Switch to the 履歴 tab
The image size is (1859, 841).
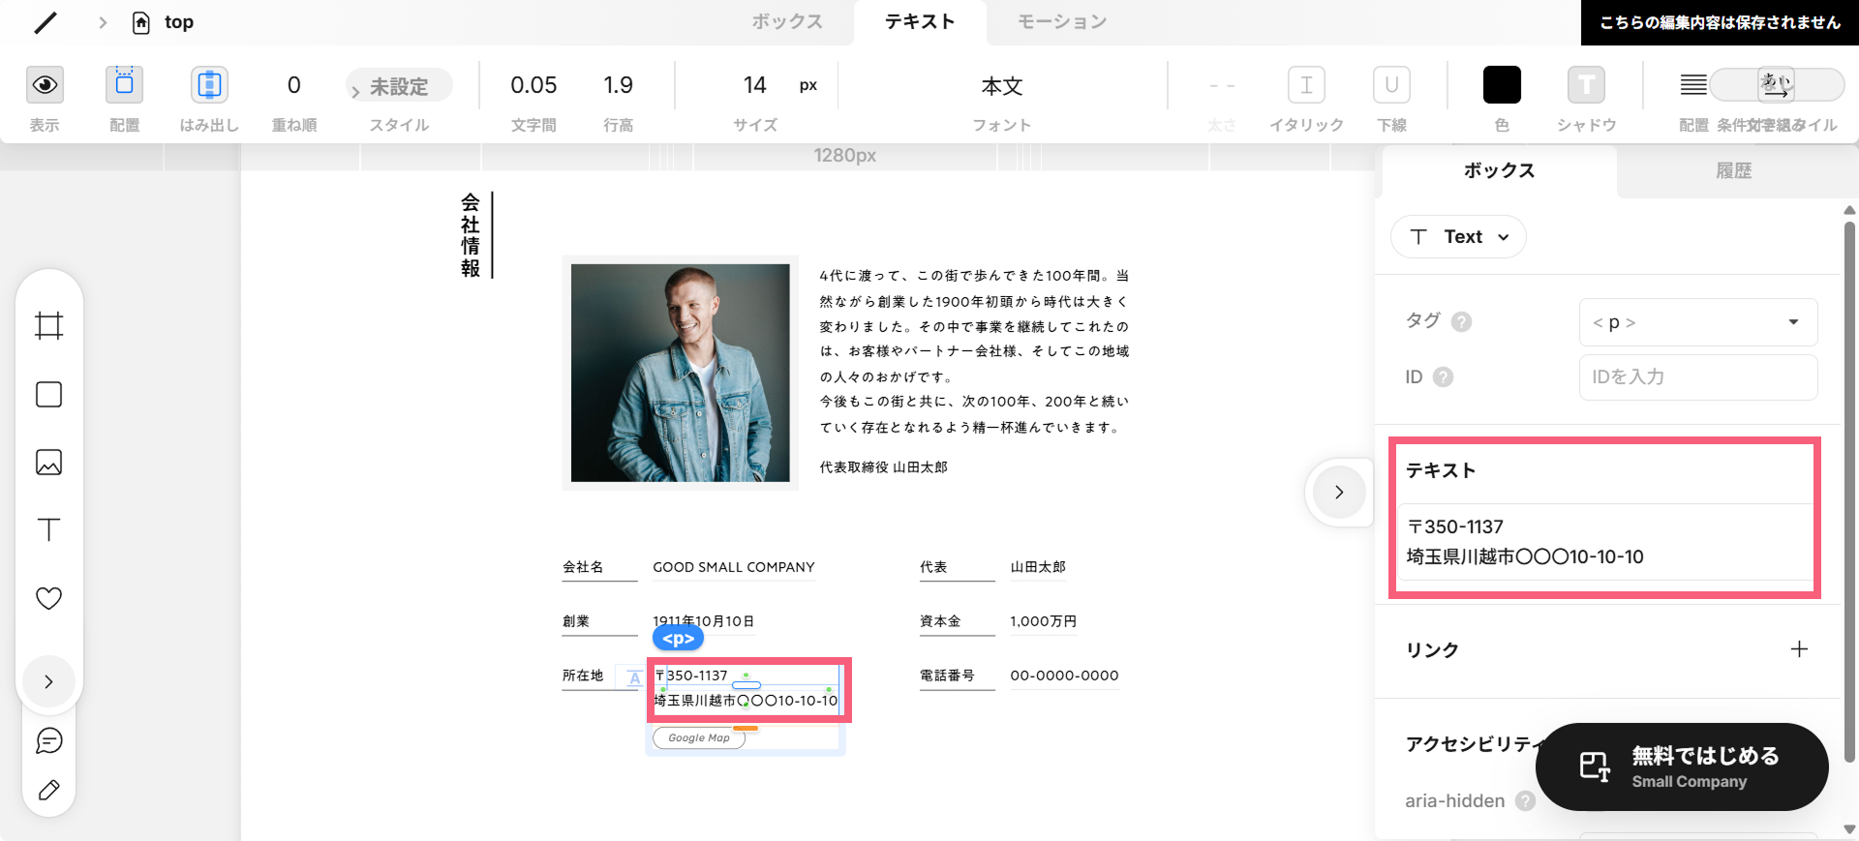pyautogui.click(x=1734, y=171)
